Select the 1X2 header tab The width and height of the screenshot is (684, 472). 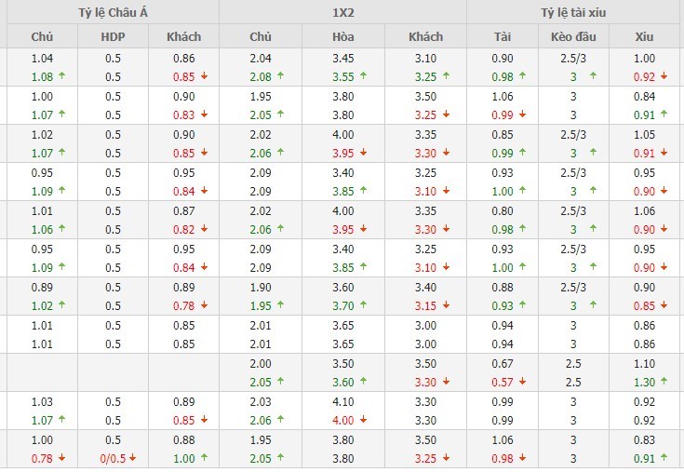tap(342, 12)
